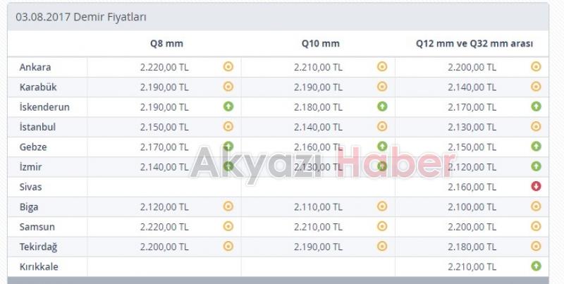Click the Karabük Q10 mm stable price icon
The height and width of the screenshot is (284, 564).
(x=382, y=87)
